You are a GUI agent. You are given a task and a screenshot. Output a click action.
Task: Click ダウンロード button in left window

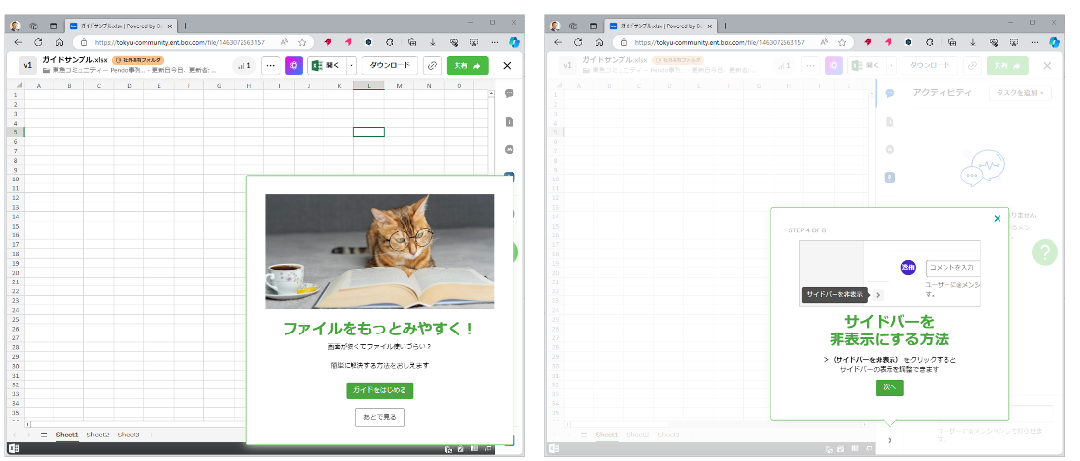tap(390, 66)
